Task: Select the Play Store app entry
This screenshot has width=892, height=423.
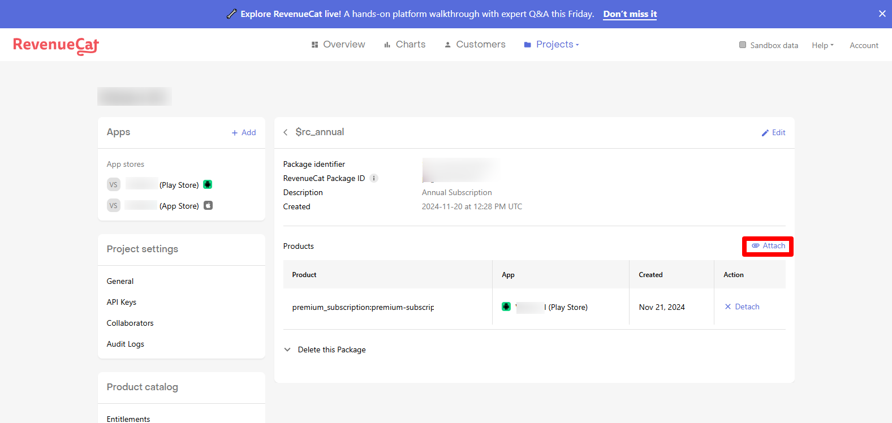Action: coord(160,185)
